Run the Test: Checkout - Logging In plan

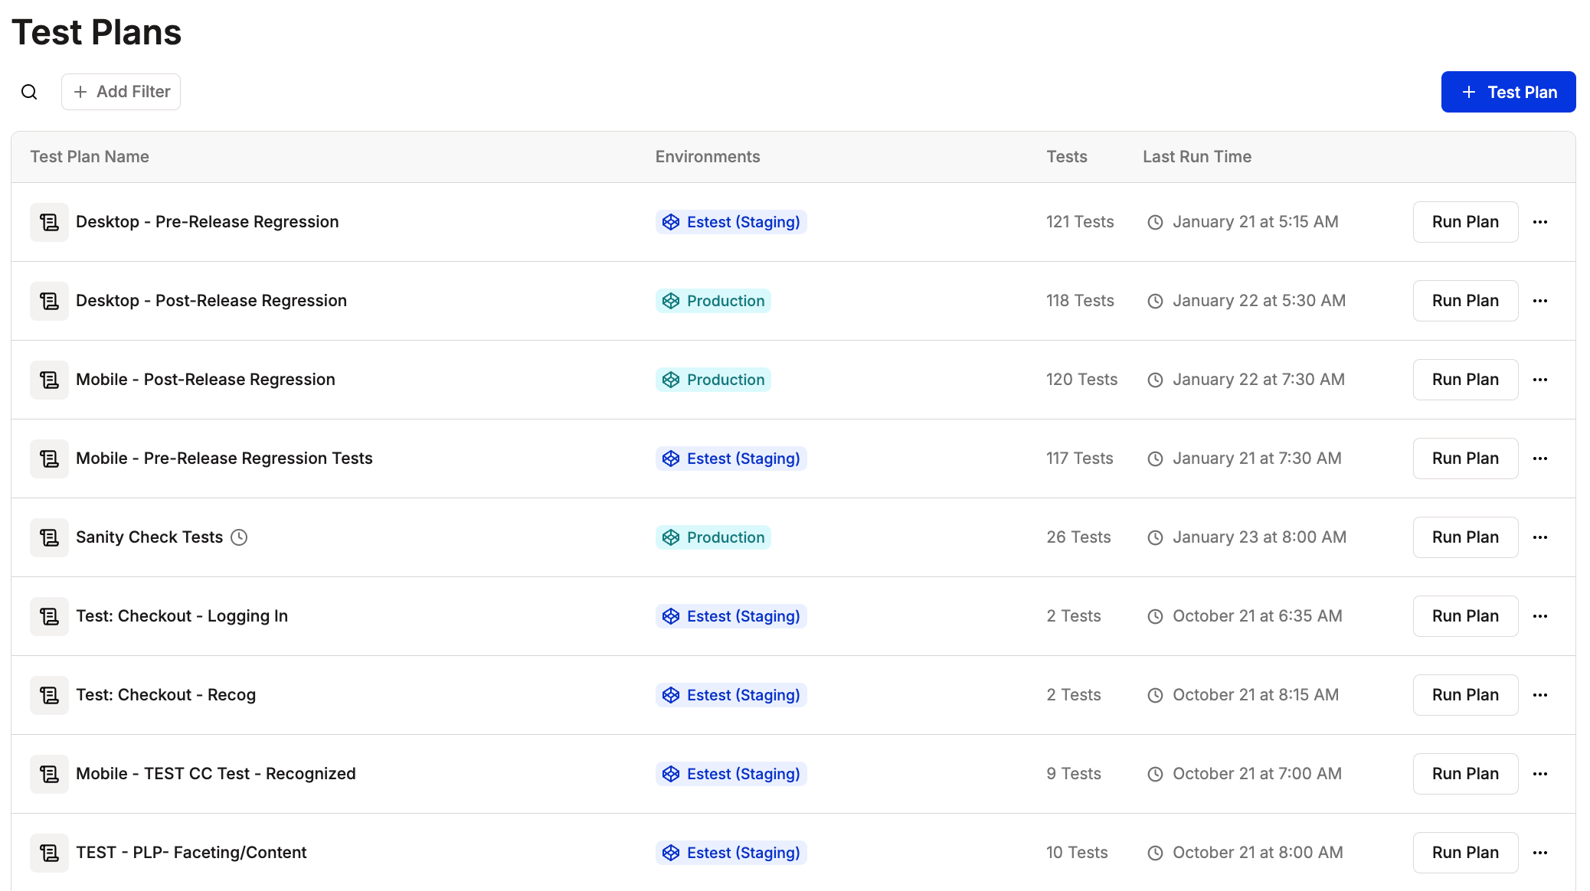1465,616
